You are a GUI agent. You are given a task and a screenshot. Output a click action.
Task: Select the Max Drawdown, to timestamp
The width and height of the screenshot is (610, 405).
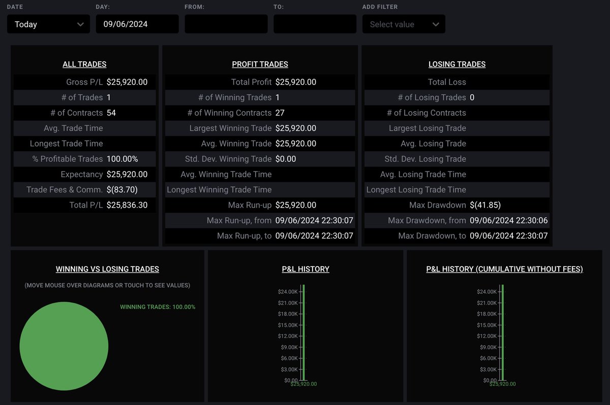point(509,236)
